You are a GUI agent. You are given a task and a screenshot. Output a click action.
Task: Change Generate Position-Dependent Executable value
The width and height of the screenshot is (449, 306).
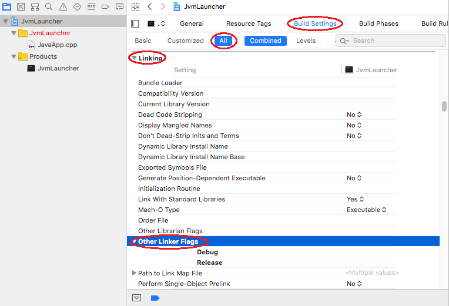354,178
